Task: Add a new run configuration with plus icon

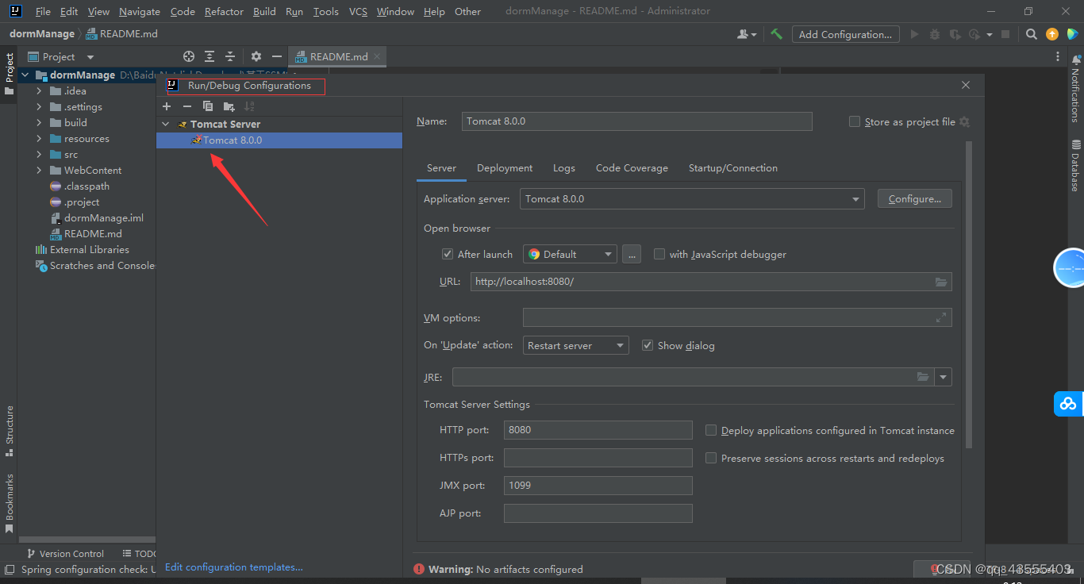Action: (x=167, y=106)
